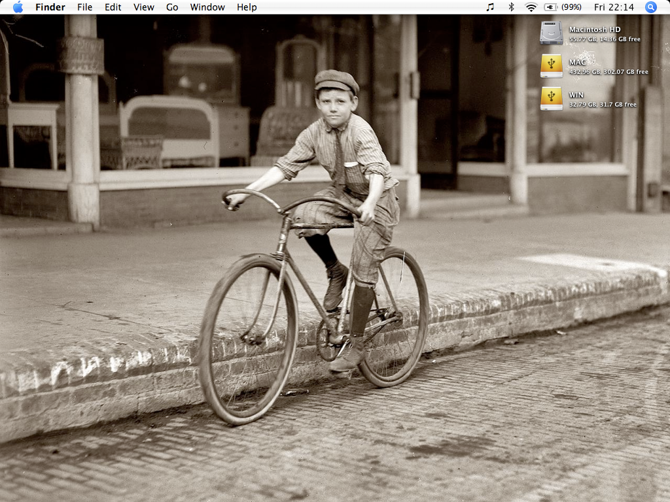This screenshot has width=670, height=502.
Task: Open the Help menu
Action: tap(247, 7)
